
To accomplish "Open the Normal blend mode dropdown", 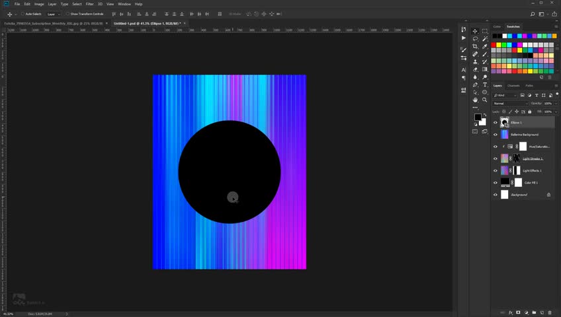I will [x=510, y=104].
